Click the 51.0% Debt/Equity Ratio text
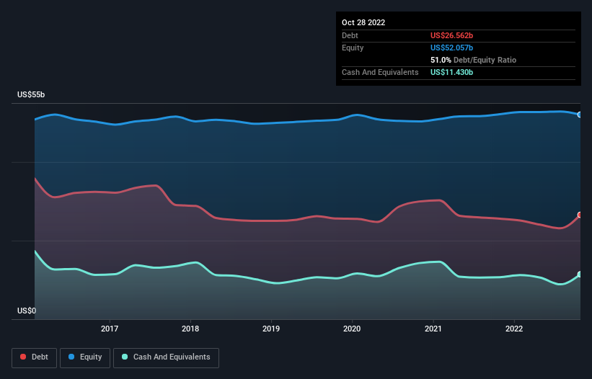Screen dimensions: 592x379 (474, 60)
